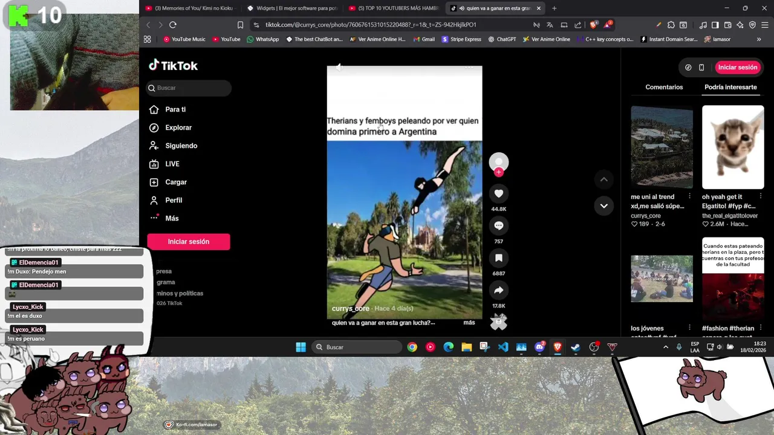Bookmark this page in the address bar
This screenshot has width=774, height=435.
(240, 25)
